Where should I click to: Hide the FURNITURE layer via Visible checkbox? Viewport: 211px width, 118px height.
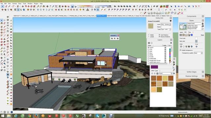166,59
